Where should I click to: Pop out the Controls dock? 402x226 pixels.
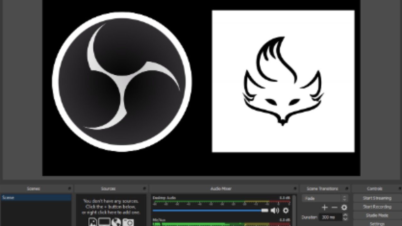click(x=399, y=189)
